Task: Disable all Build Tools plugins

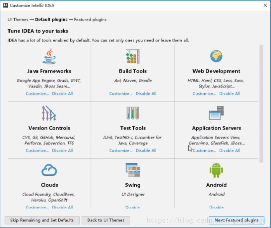Action: point(146,93)
